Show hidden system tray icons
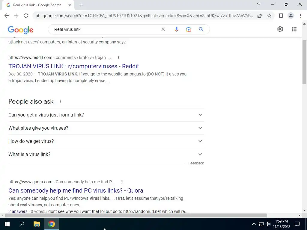 [x=254, y=224]
